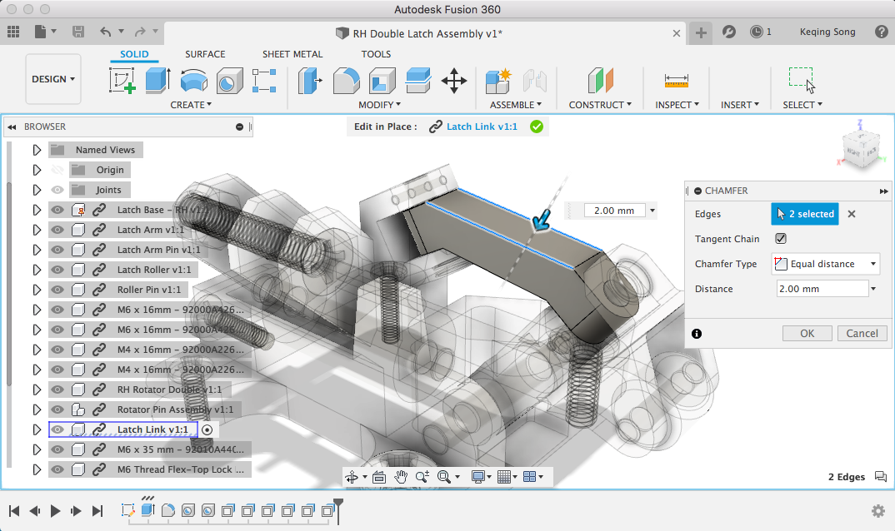This screenshot has width=895, height=531.
Task: Select the Revolve tool icon
Action: coord(193,81)
